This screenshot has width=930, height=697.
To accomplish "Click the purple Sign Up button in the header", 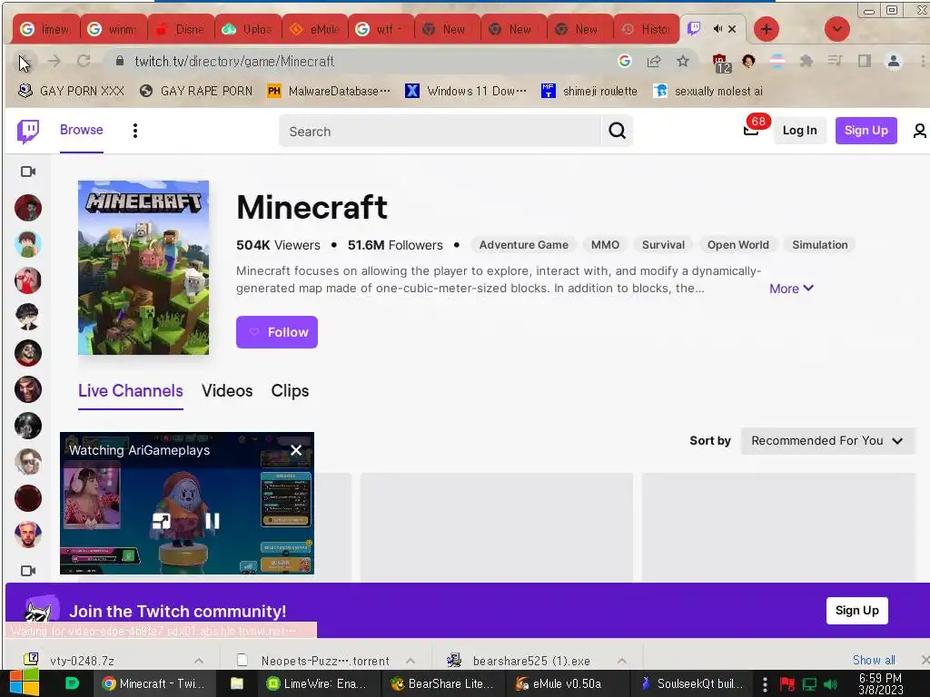I will 866,131.
